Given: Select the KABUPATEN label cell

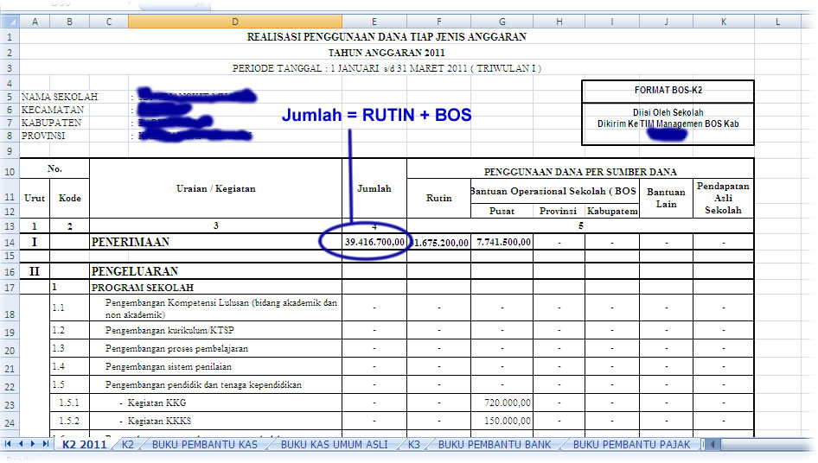Looking at the screenshot, I should [51, 123].
